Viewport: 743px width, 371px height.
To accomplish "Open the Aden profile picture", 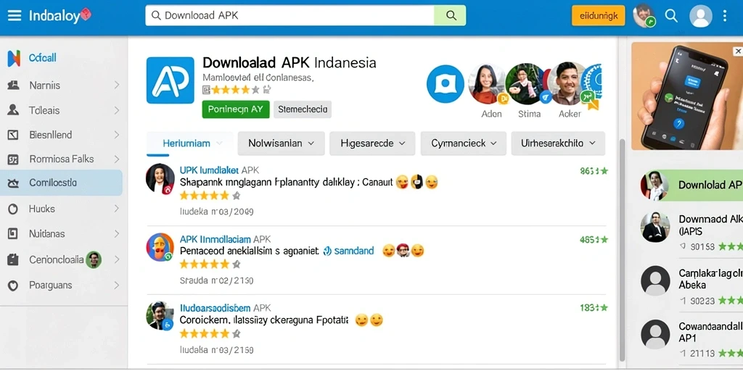I will 487,84.
